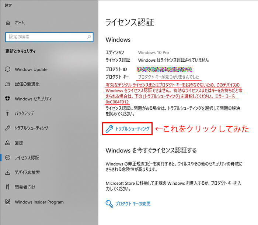Open the バックアップ section
Viewport: 258px width, 225px height.
click(x=24, y=113)
